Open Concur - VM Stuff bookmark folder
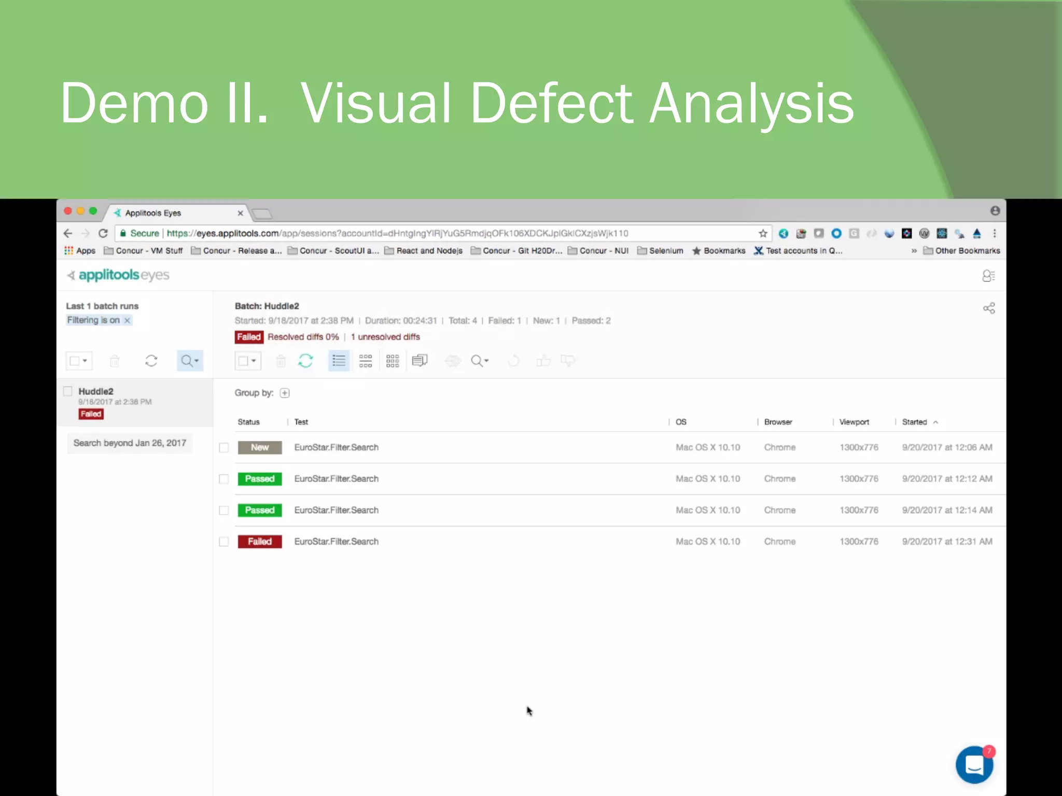 (x=144, y=251)
